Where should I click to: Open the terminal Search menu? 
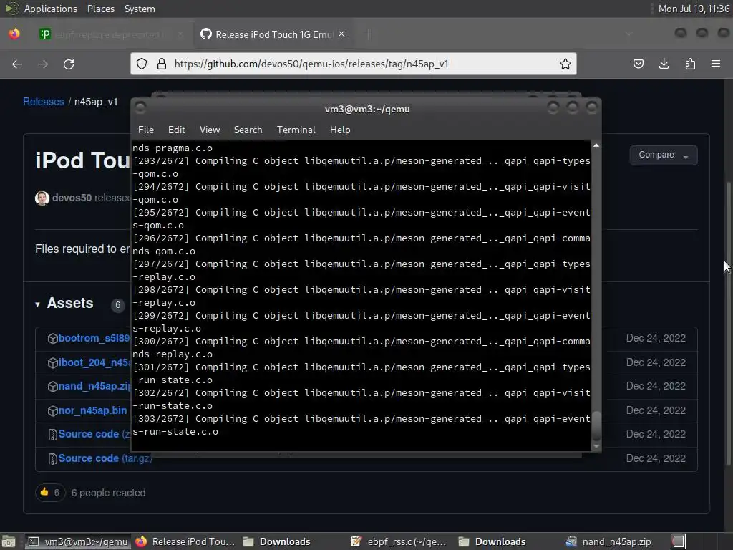248,130
